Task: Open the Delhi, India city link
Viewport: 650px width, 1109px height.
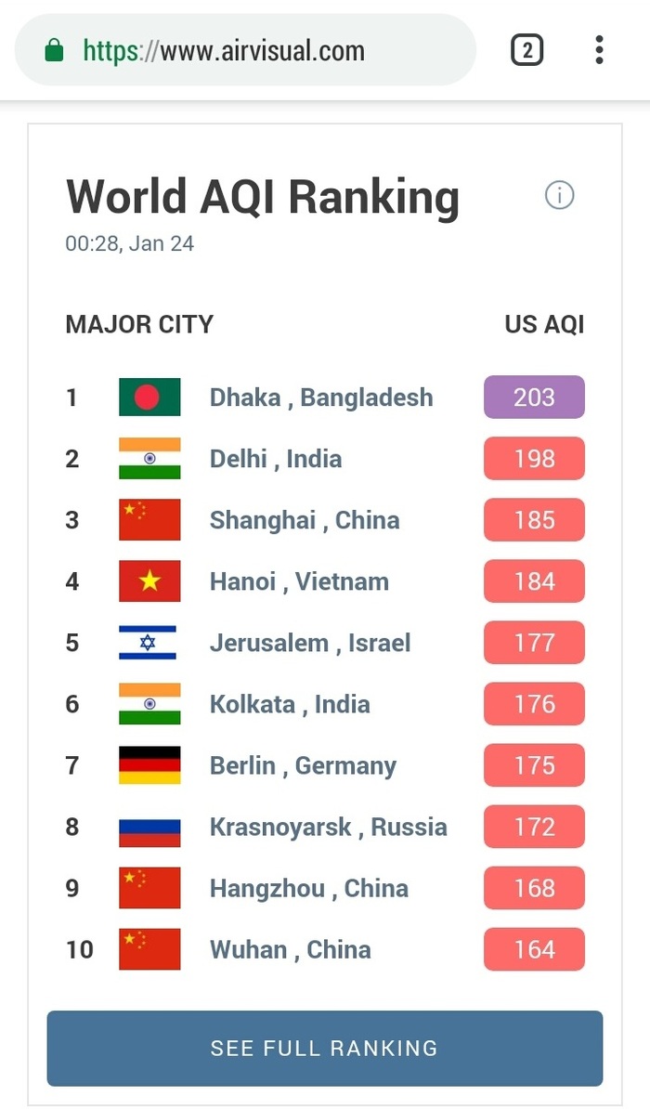Action: point(276,459)
